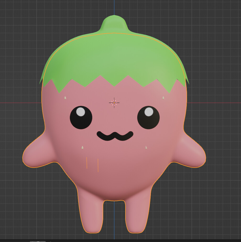Select the seed above the right eye

pyautogui.click(x=163, y=98)
